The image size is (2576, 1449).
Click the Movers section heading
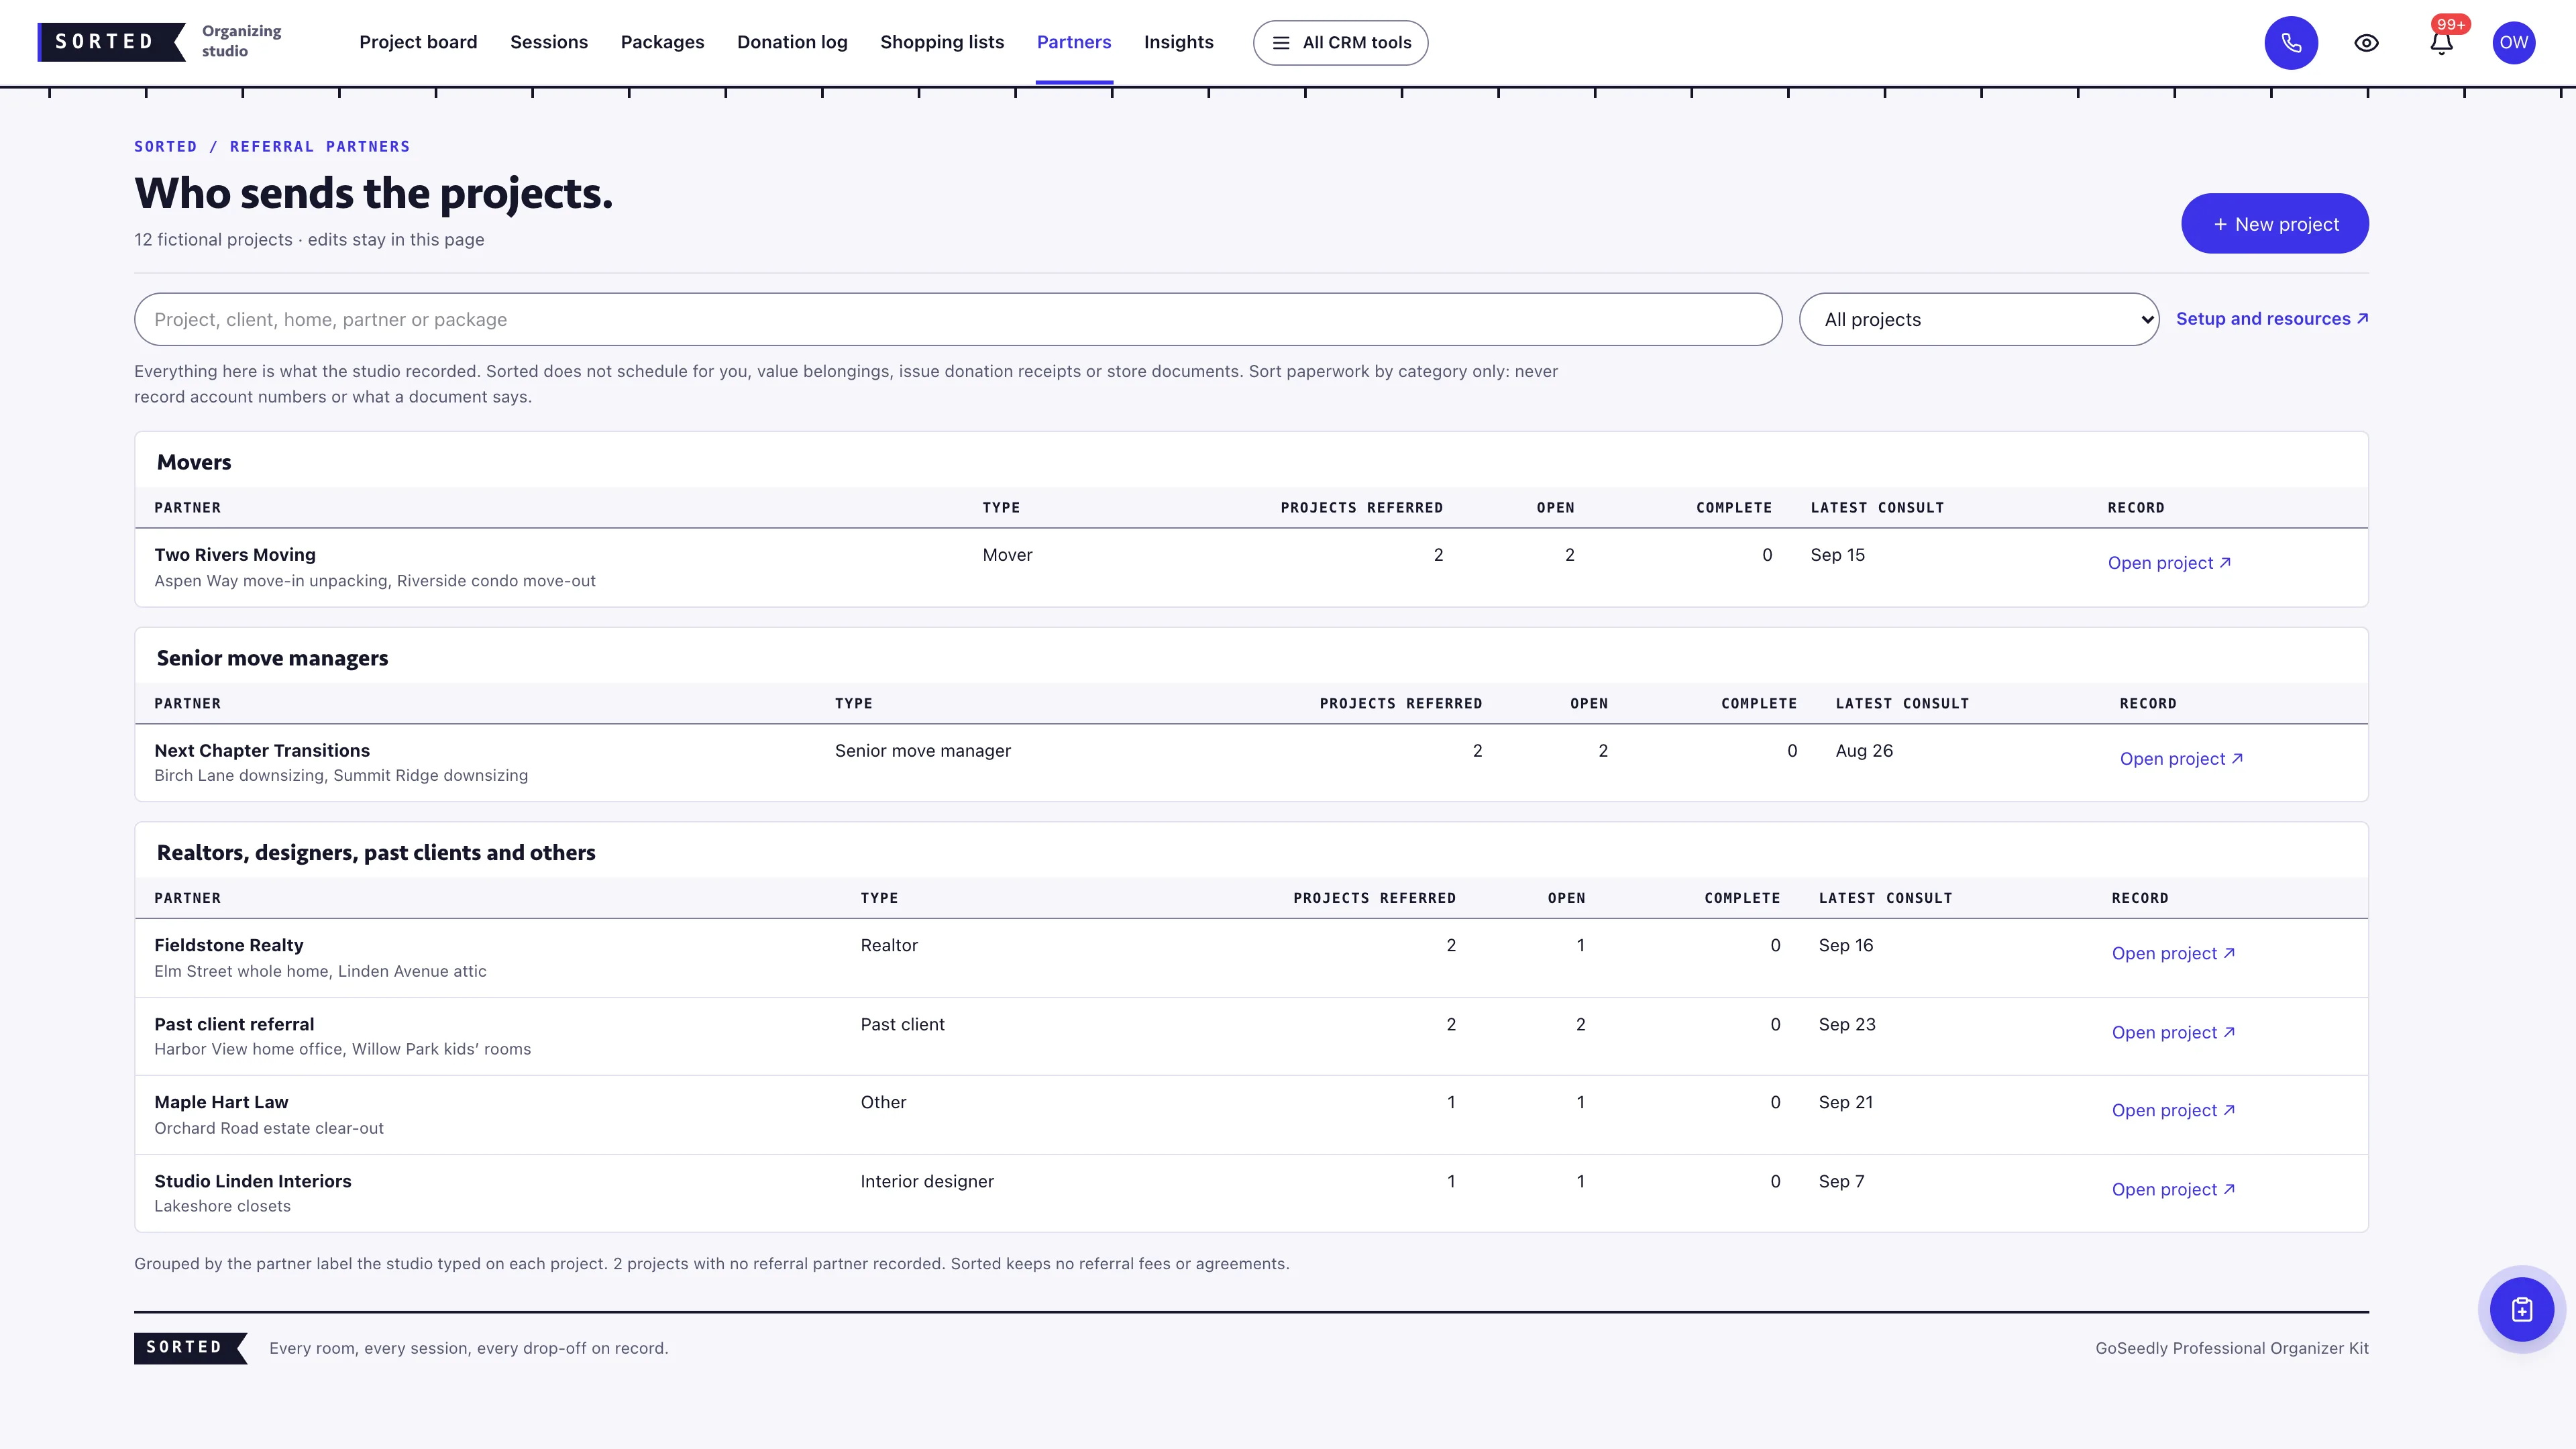[194, 462]
